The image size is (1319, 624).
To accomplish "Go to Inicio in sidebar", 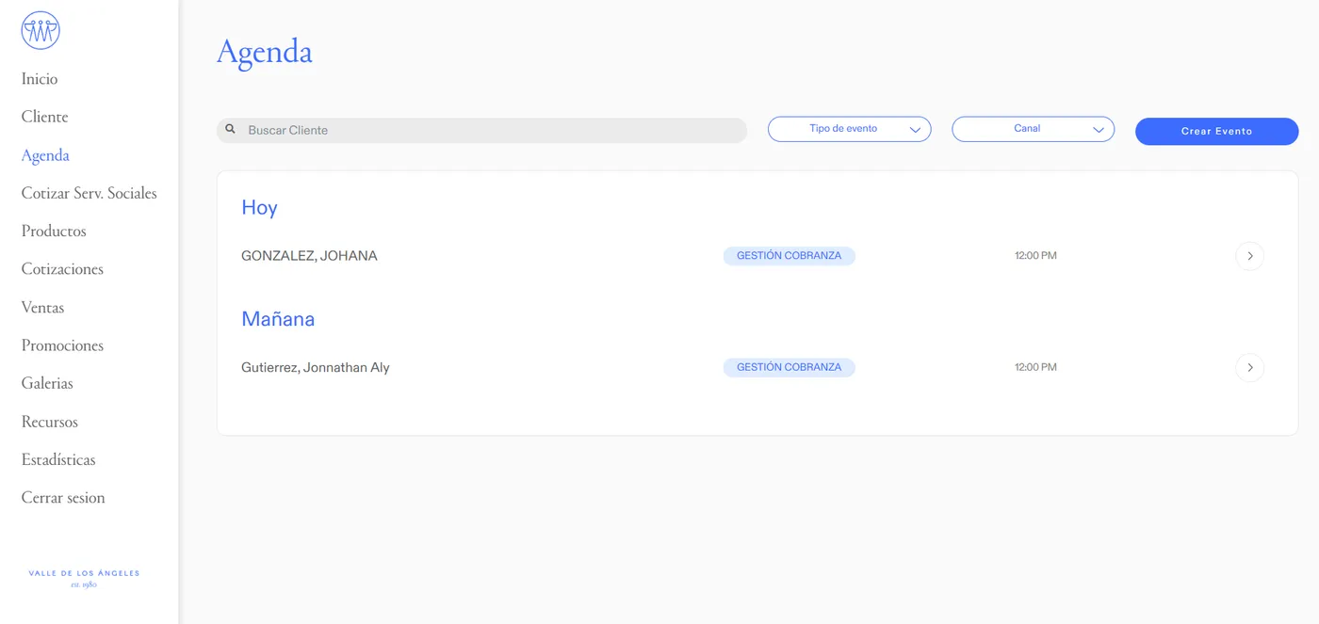I will (x=40, y=79).
